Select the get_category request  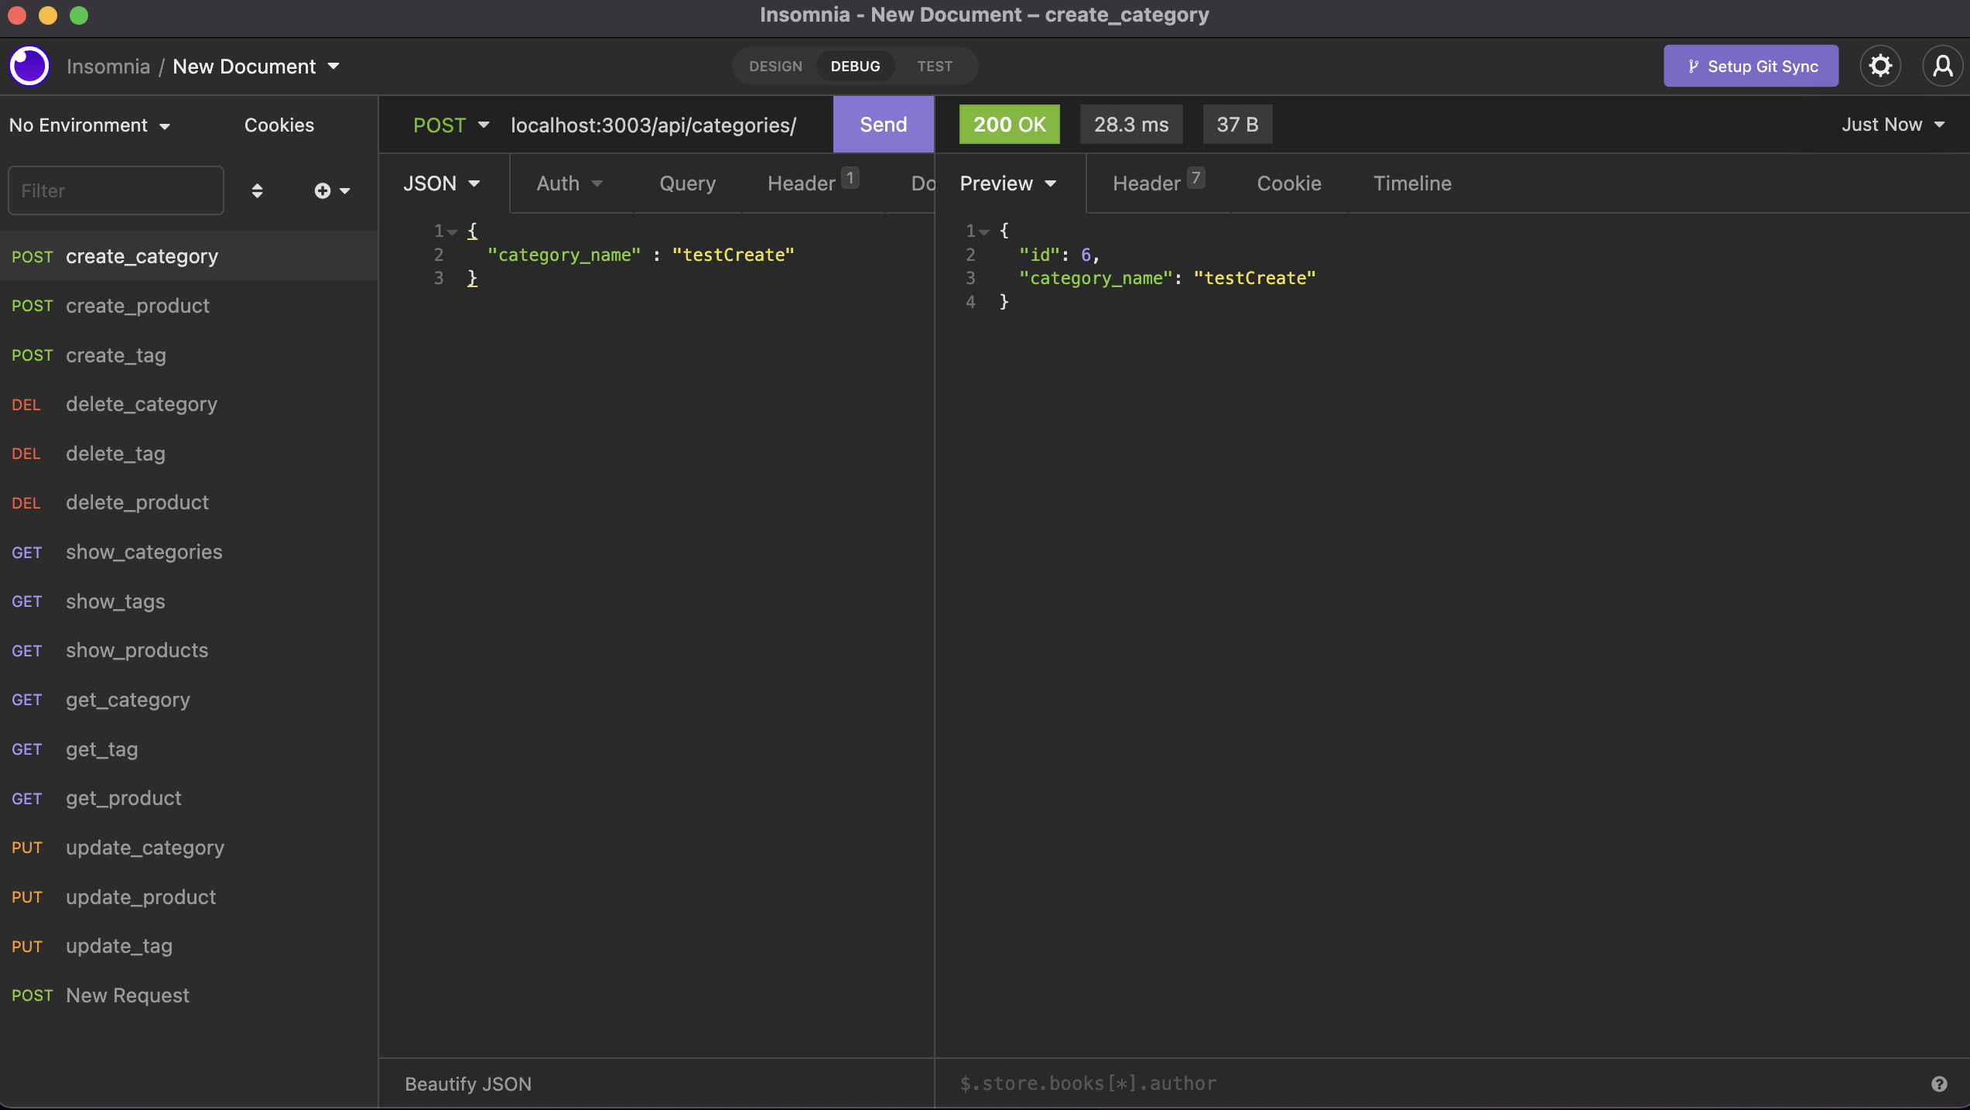(189, 700)
